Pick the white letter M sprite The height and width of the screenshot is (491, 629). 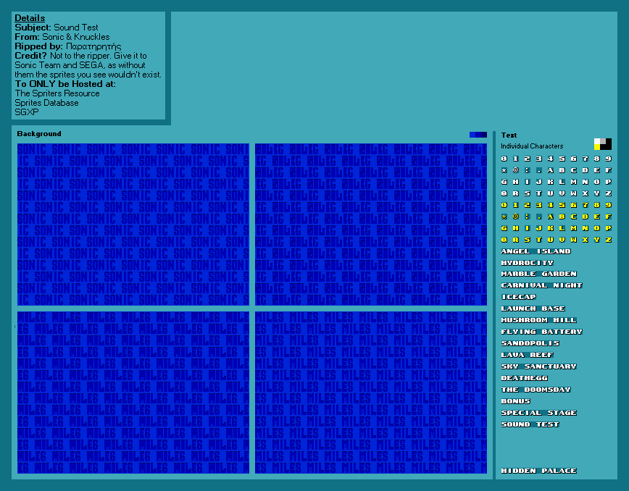point(574,182)
